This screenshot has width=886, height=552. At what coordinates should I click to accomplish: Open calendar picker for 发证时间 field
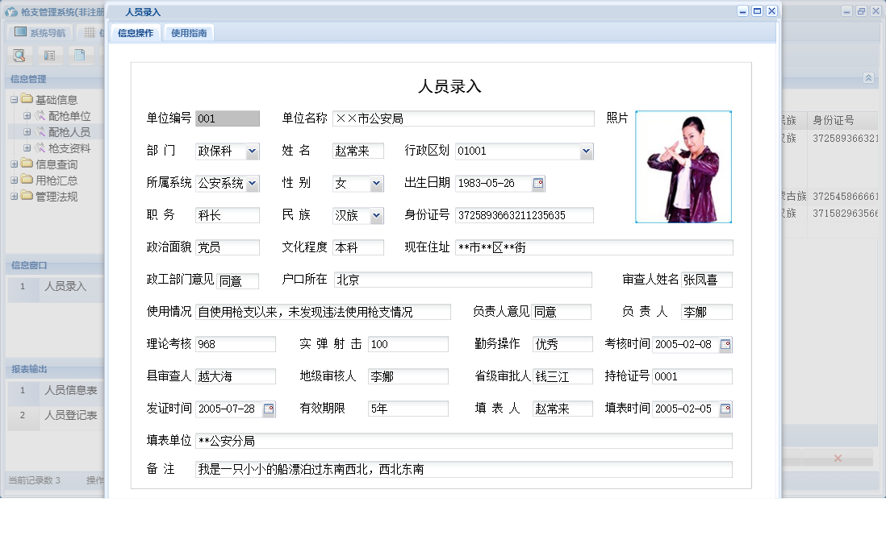[267, 409]
